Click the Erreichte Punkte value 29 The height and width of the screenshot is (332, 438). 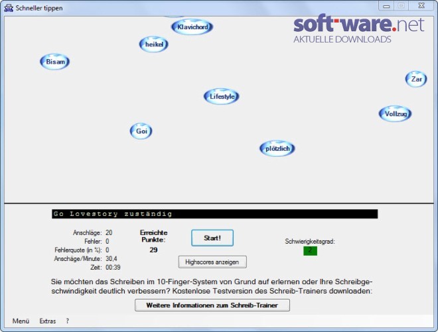tap(153, 250)
